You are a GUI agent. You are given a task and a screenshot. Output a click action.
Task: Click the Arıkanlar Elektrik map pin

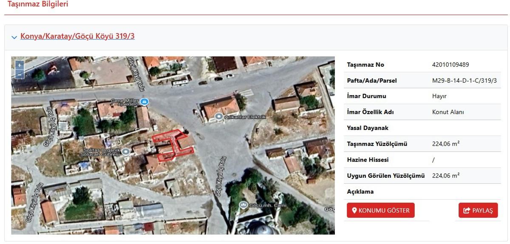point(219,116)
